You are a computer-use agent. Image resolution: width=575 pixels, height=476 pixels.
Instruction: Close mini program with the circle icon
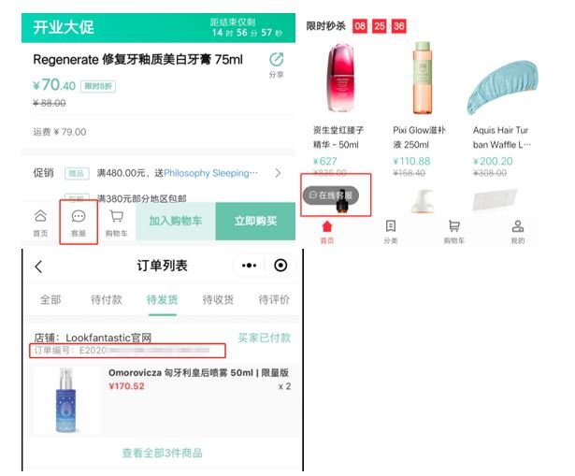pos(280,266)
